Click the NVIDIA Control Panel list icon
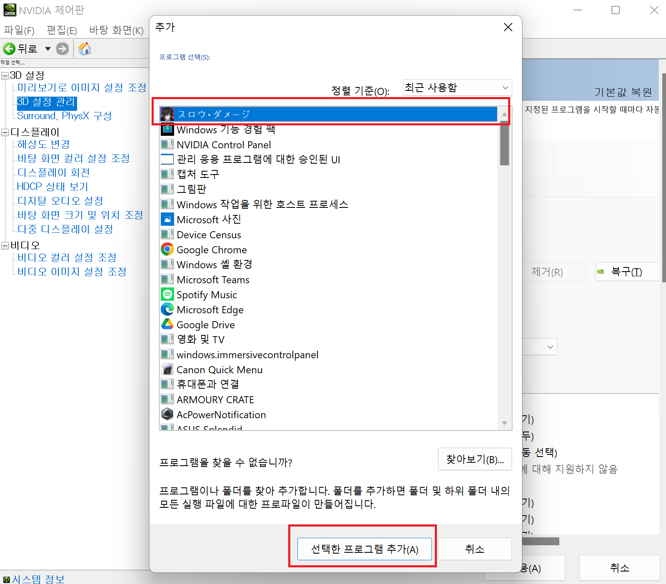The height and width of the screenshot is (584, 666). [167, 145]
